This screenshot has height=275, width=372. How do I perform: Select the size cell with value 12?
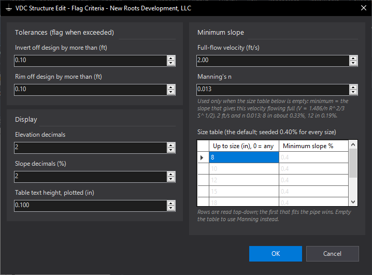(244, 180)
